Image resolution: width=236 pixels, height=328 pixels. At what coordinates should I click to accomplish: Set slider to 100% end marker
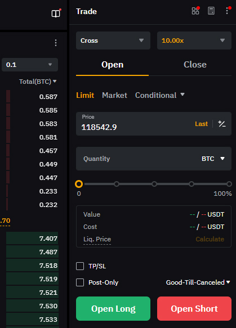(229, 184)
